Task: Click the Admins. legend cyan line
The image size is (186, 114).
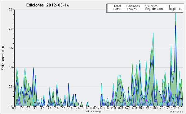Action: (x=123, y=9)
